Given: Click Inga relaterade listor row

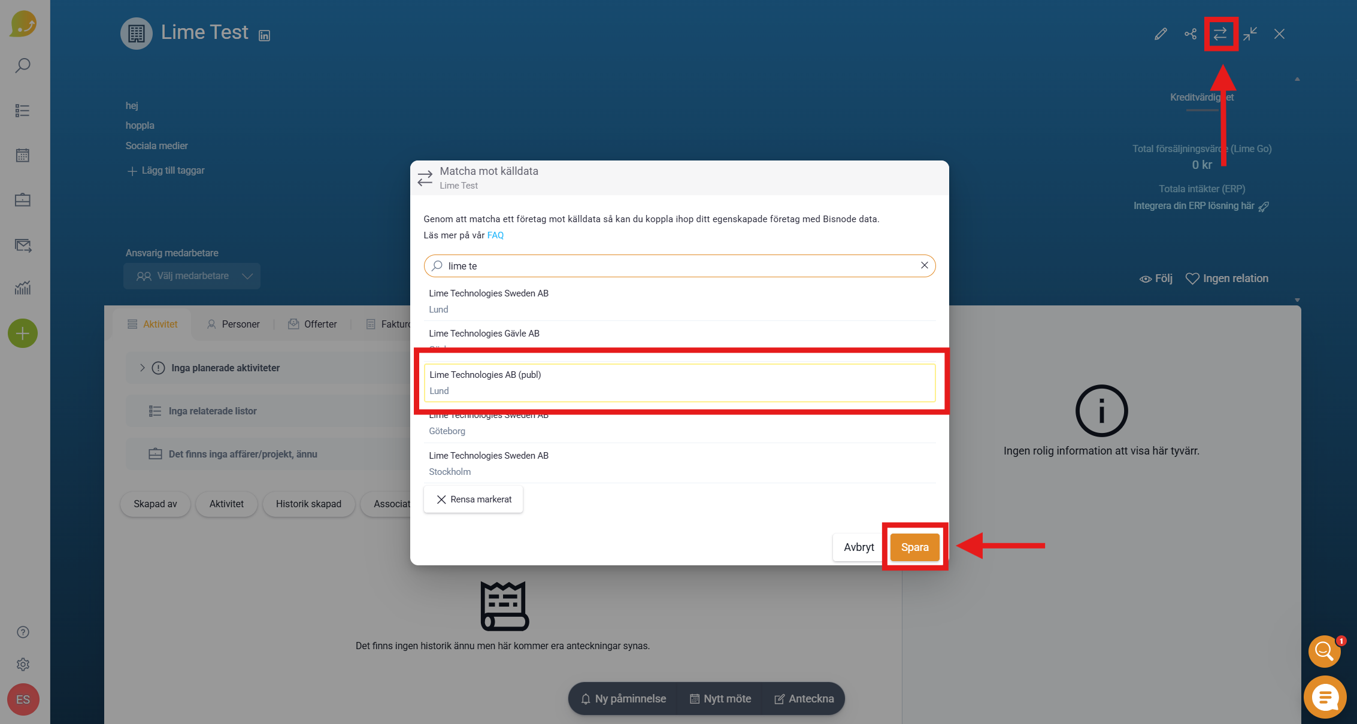Looking at the screenshot, I should point(267,411).
